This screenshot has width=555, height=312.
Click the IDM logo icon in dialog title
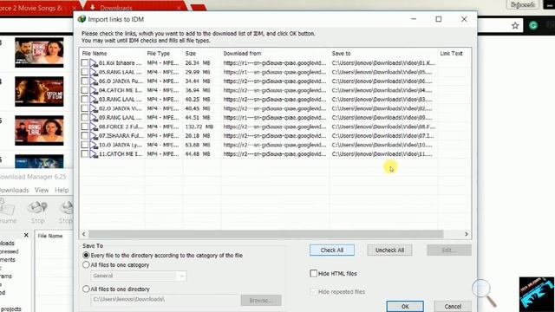point(82,19)
